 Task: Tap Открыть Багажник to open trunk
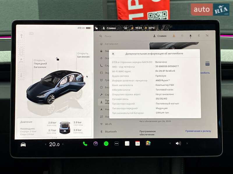point(83,55)
